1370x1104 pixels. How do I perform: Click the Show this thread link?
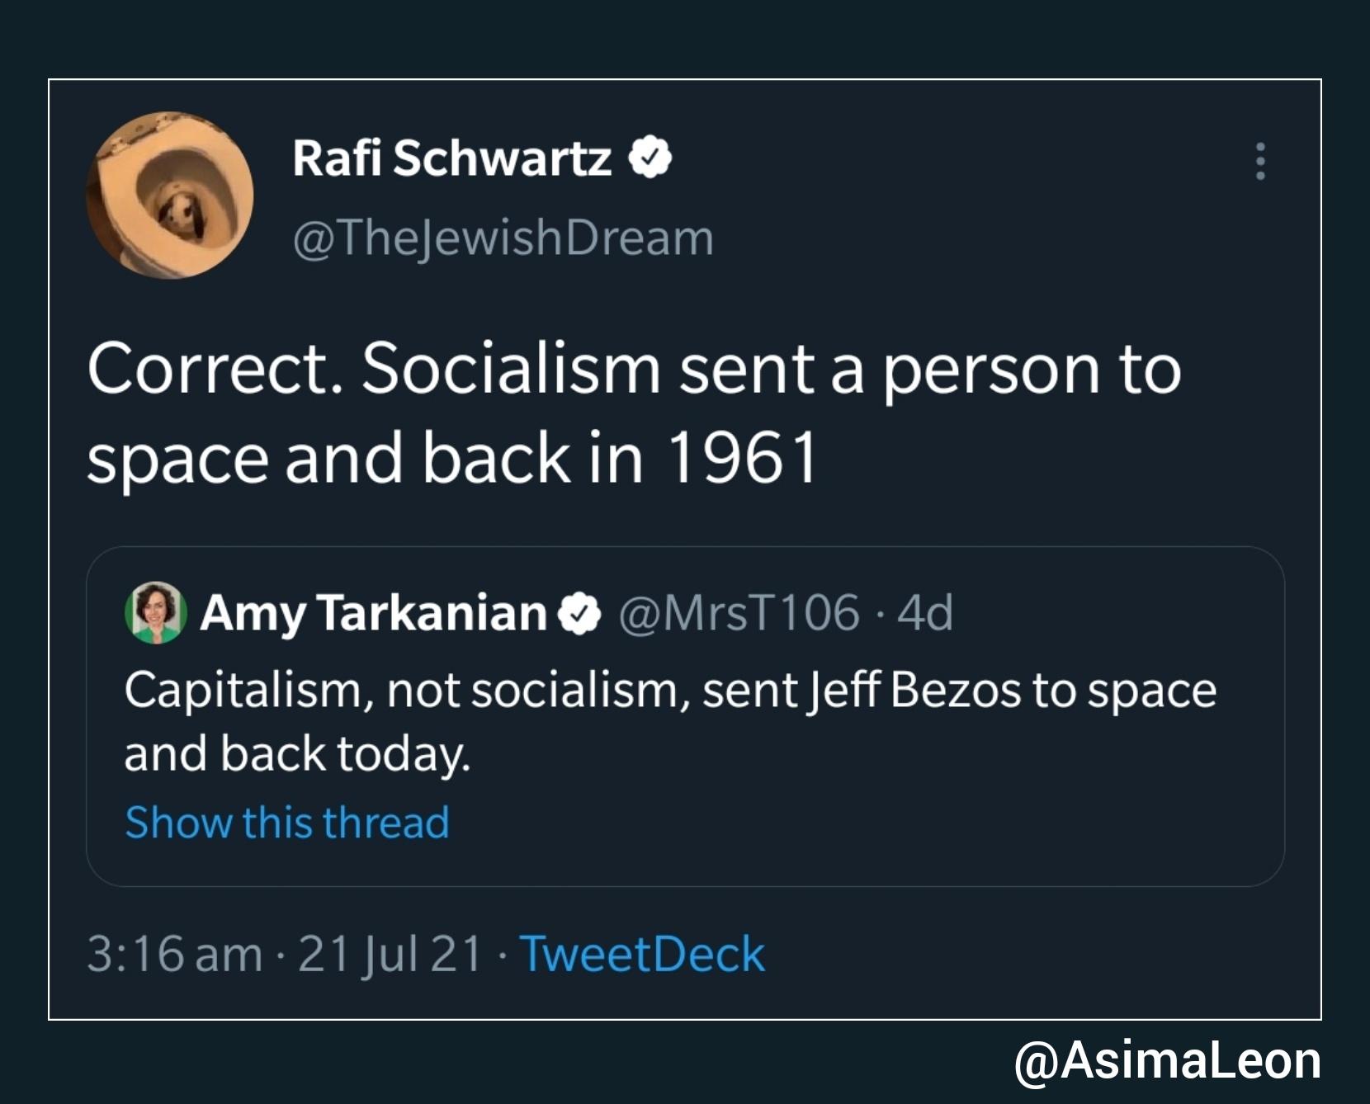tap(286, 822)
